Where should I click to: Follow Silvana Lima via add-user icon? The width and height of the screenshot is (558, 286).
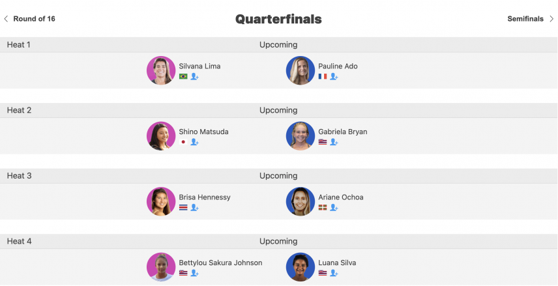(194, 76)
